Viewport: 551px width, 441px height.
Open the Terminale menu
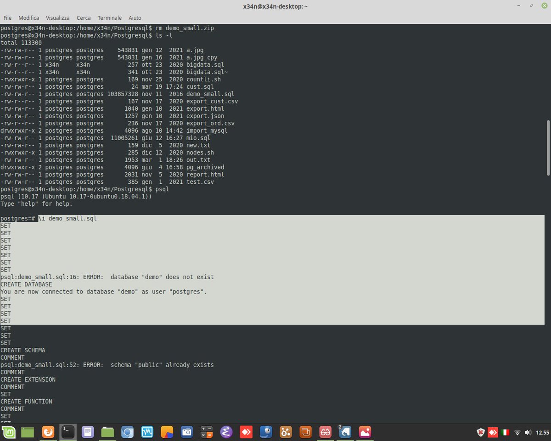tap(109, 17)
